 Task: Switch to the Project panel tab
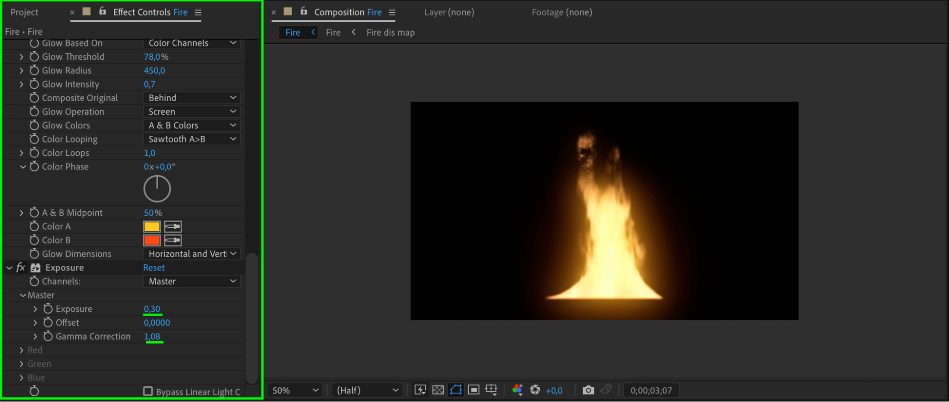point(24,12)
